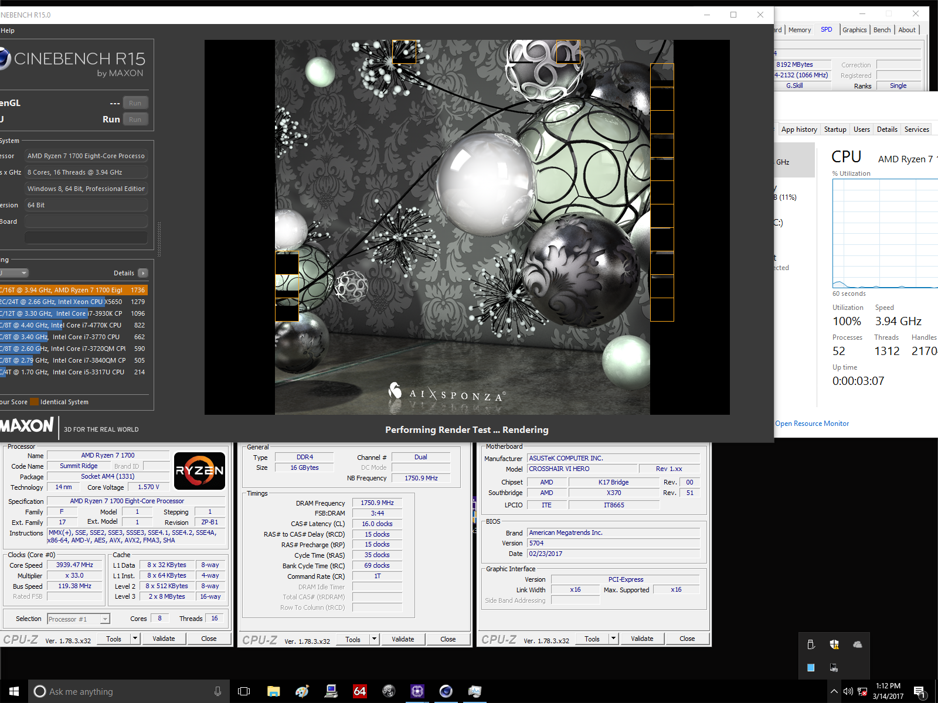
Task: Open the Task Manager Details tab
Action: click(887, 129)
